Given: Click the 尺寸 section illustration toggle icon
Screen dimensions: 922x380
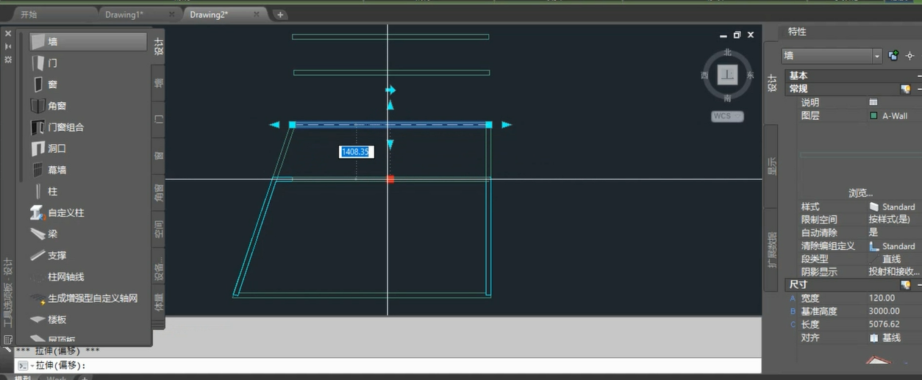Looking at the screenshot, I should coord(906,284).
